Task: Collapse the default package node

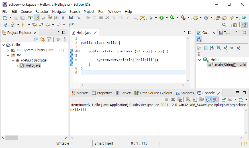Action: (13, 60)
